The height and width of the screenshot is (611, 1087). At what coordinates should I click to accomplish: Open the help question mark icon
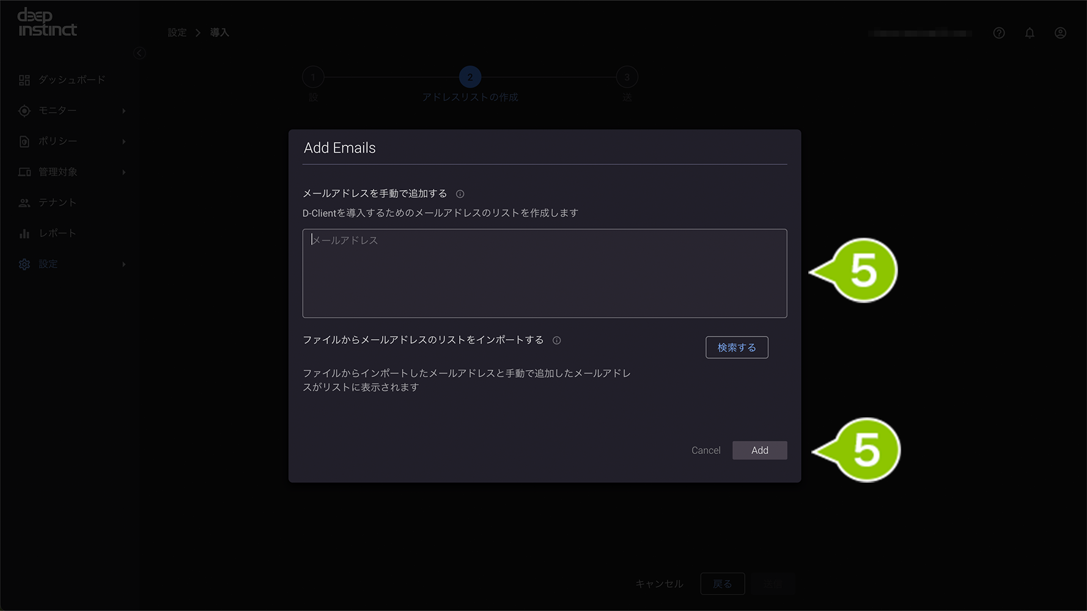point(999,33)
